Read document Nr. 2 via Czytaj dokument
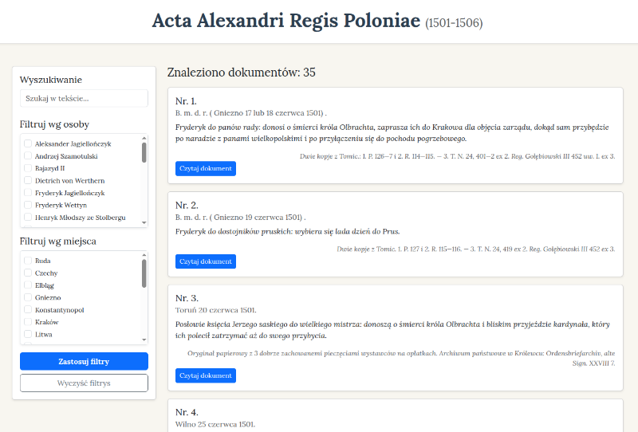This screenshot has height=432, width=638. click(206, 261)
